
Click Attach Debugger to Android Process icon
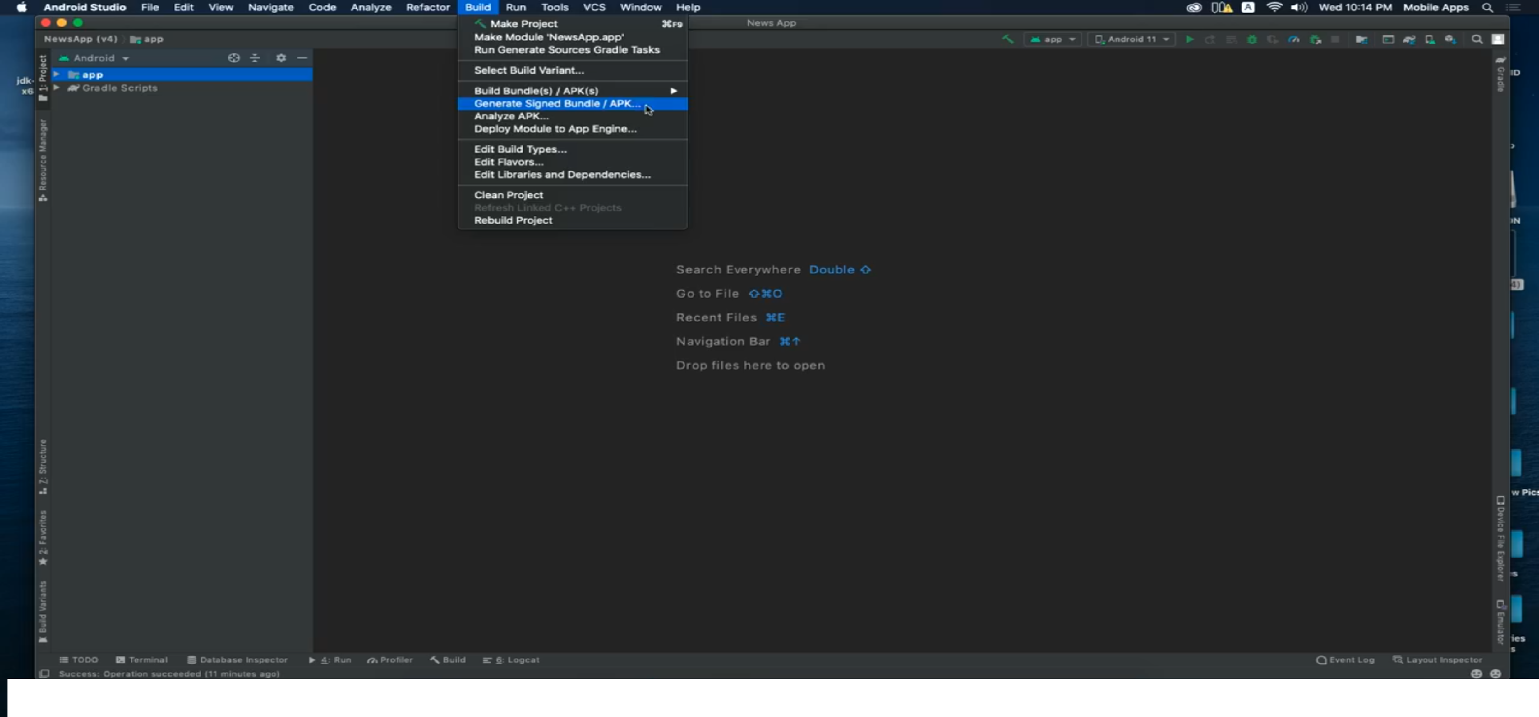click(1315, 39)
